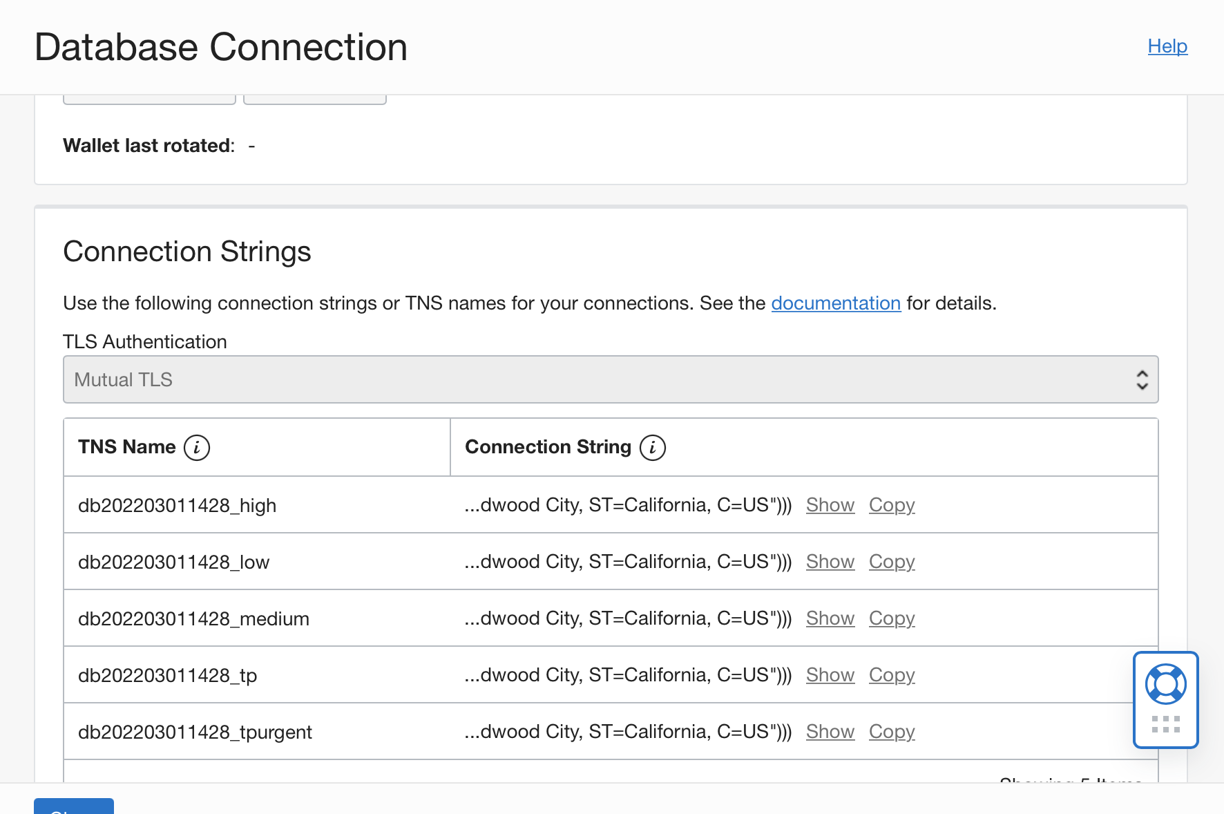1224x814 pixels.
Task: Click the Mutual TLS dropdown arrows
Action: (x=1142, y=379)
